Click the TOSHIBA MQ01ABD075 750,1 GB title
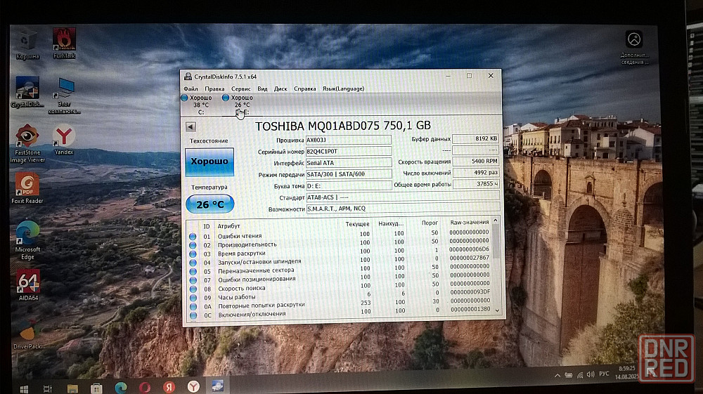Viewport: 703px width, 394px height. [x=343, y=126]
